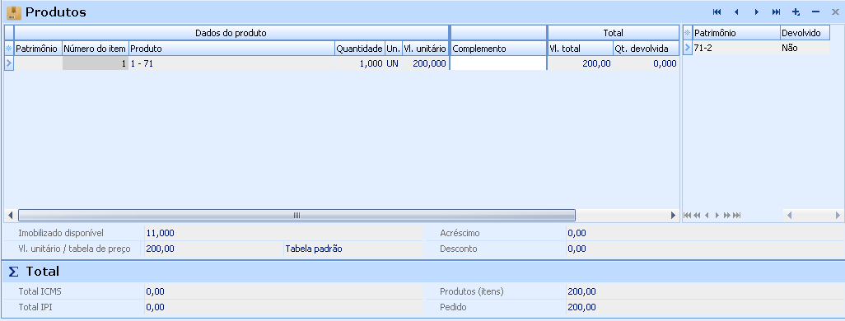Click Acréscimo value '0,00'
This screenshot has width=845, height=321.
577,233
